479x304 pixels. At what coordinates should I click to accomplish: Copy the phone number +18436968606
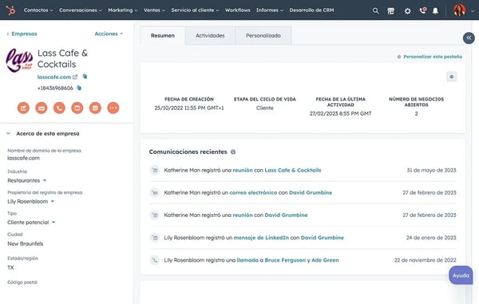coord(79,88)
